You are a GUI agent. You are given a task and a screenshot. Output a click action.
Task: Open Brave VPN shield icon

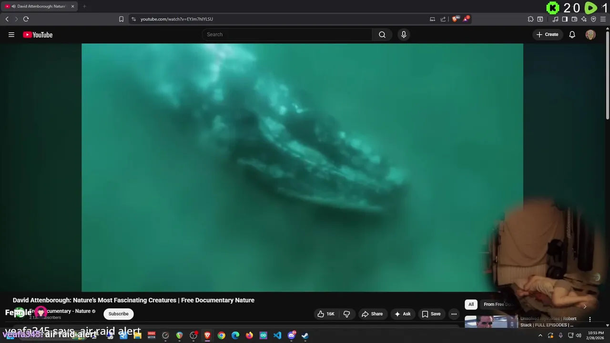pos(593,19)
